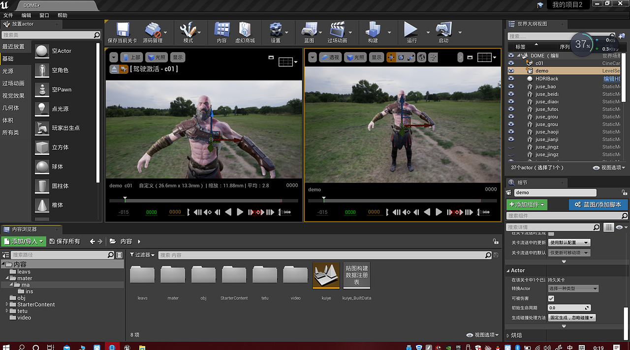Click the sources panel toggle icon in Content Browser
The image size is (630, 350).
click(5, 255)
